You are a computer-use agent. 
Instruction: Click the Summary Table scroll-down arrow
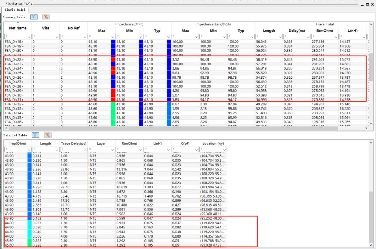(x=371, y=123)
